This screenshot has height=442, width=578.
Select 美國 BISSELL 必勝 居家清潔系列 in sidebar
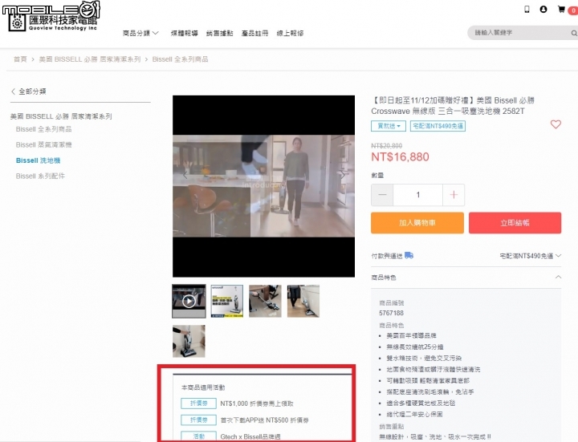[x=61, y=116]
